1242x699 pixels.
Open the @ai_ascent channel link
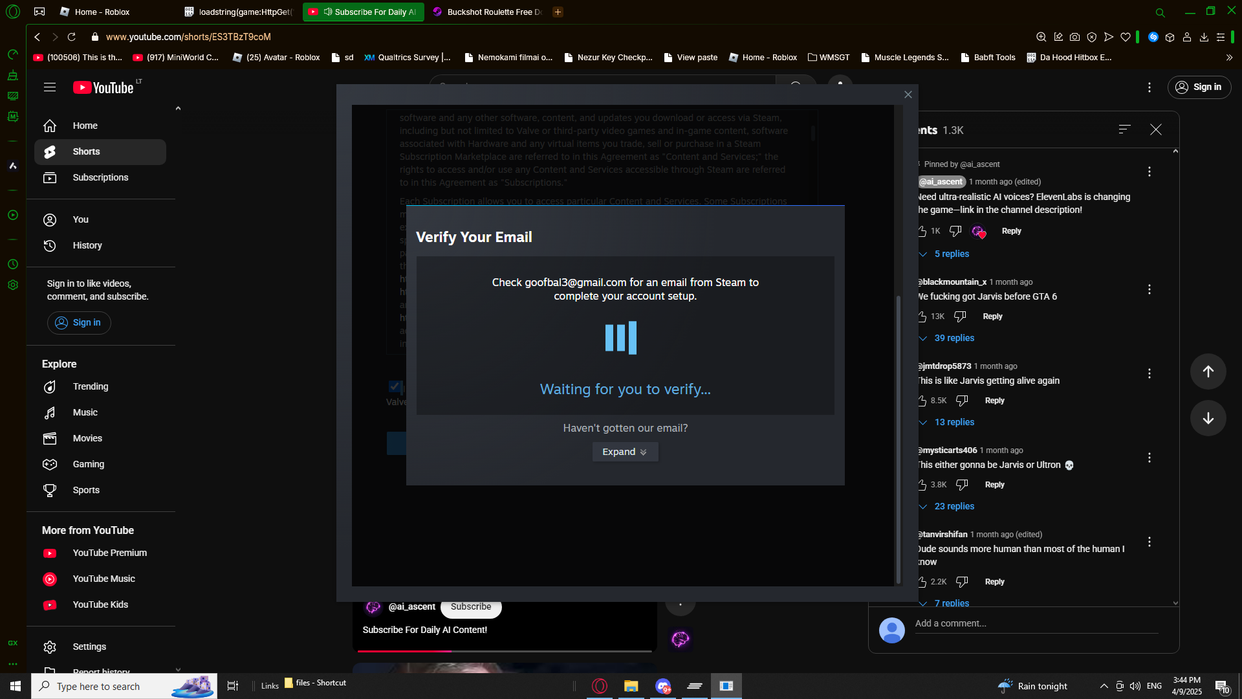point(411,606)
